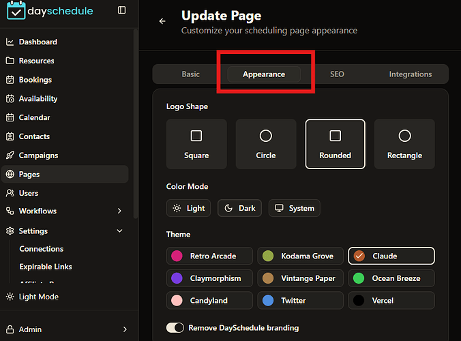Switch to the Basic tab

190,74
